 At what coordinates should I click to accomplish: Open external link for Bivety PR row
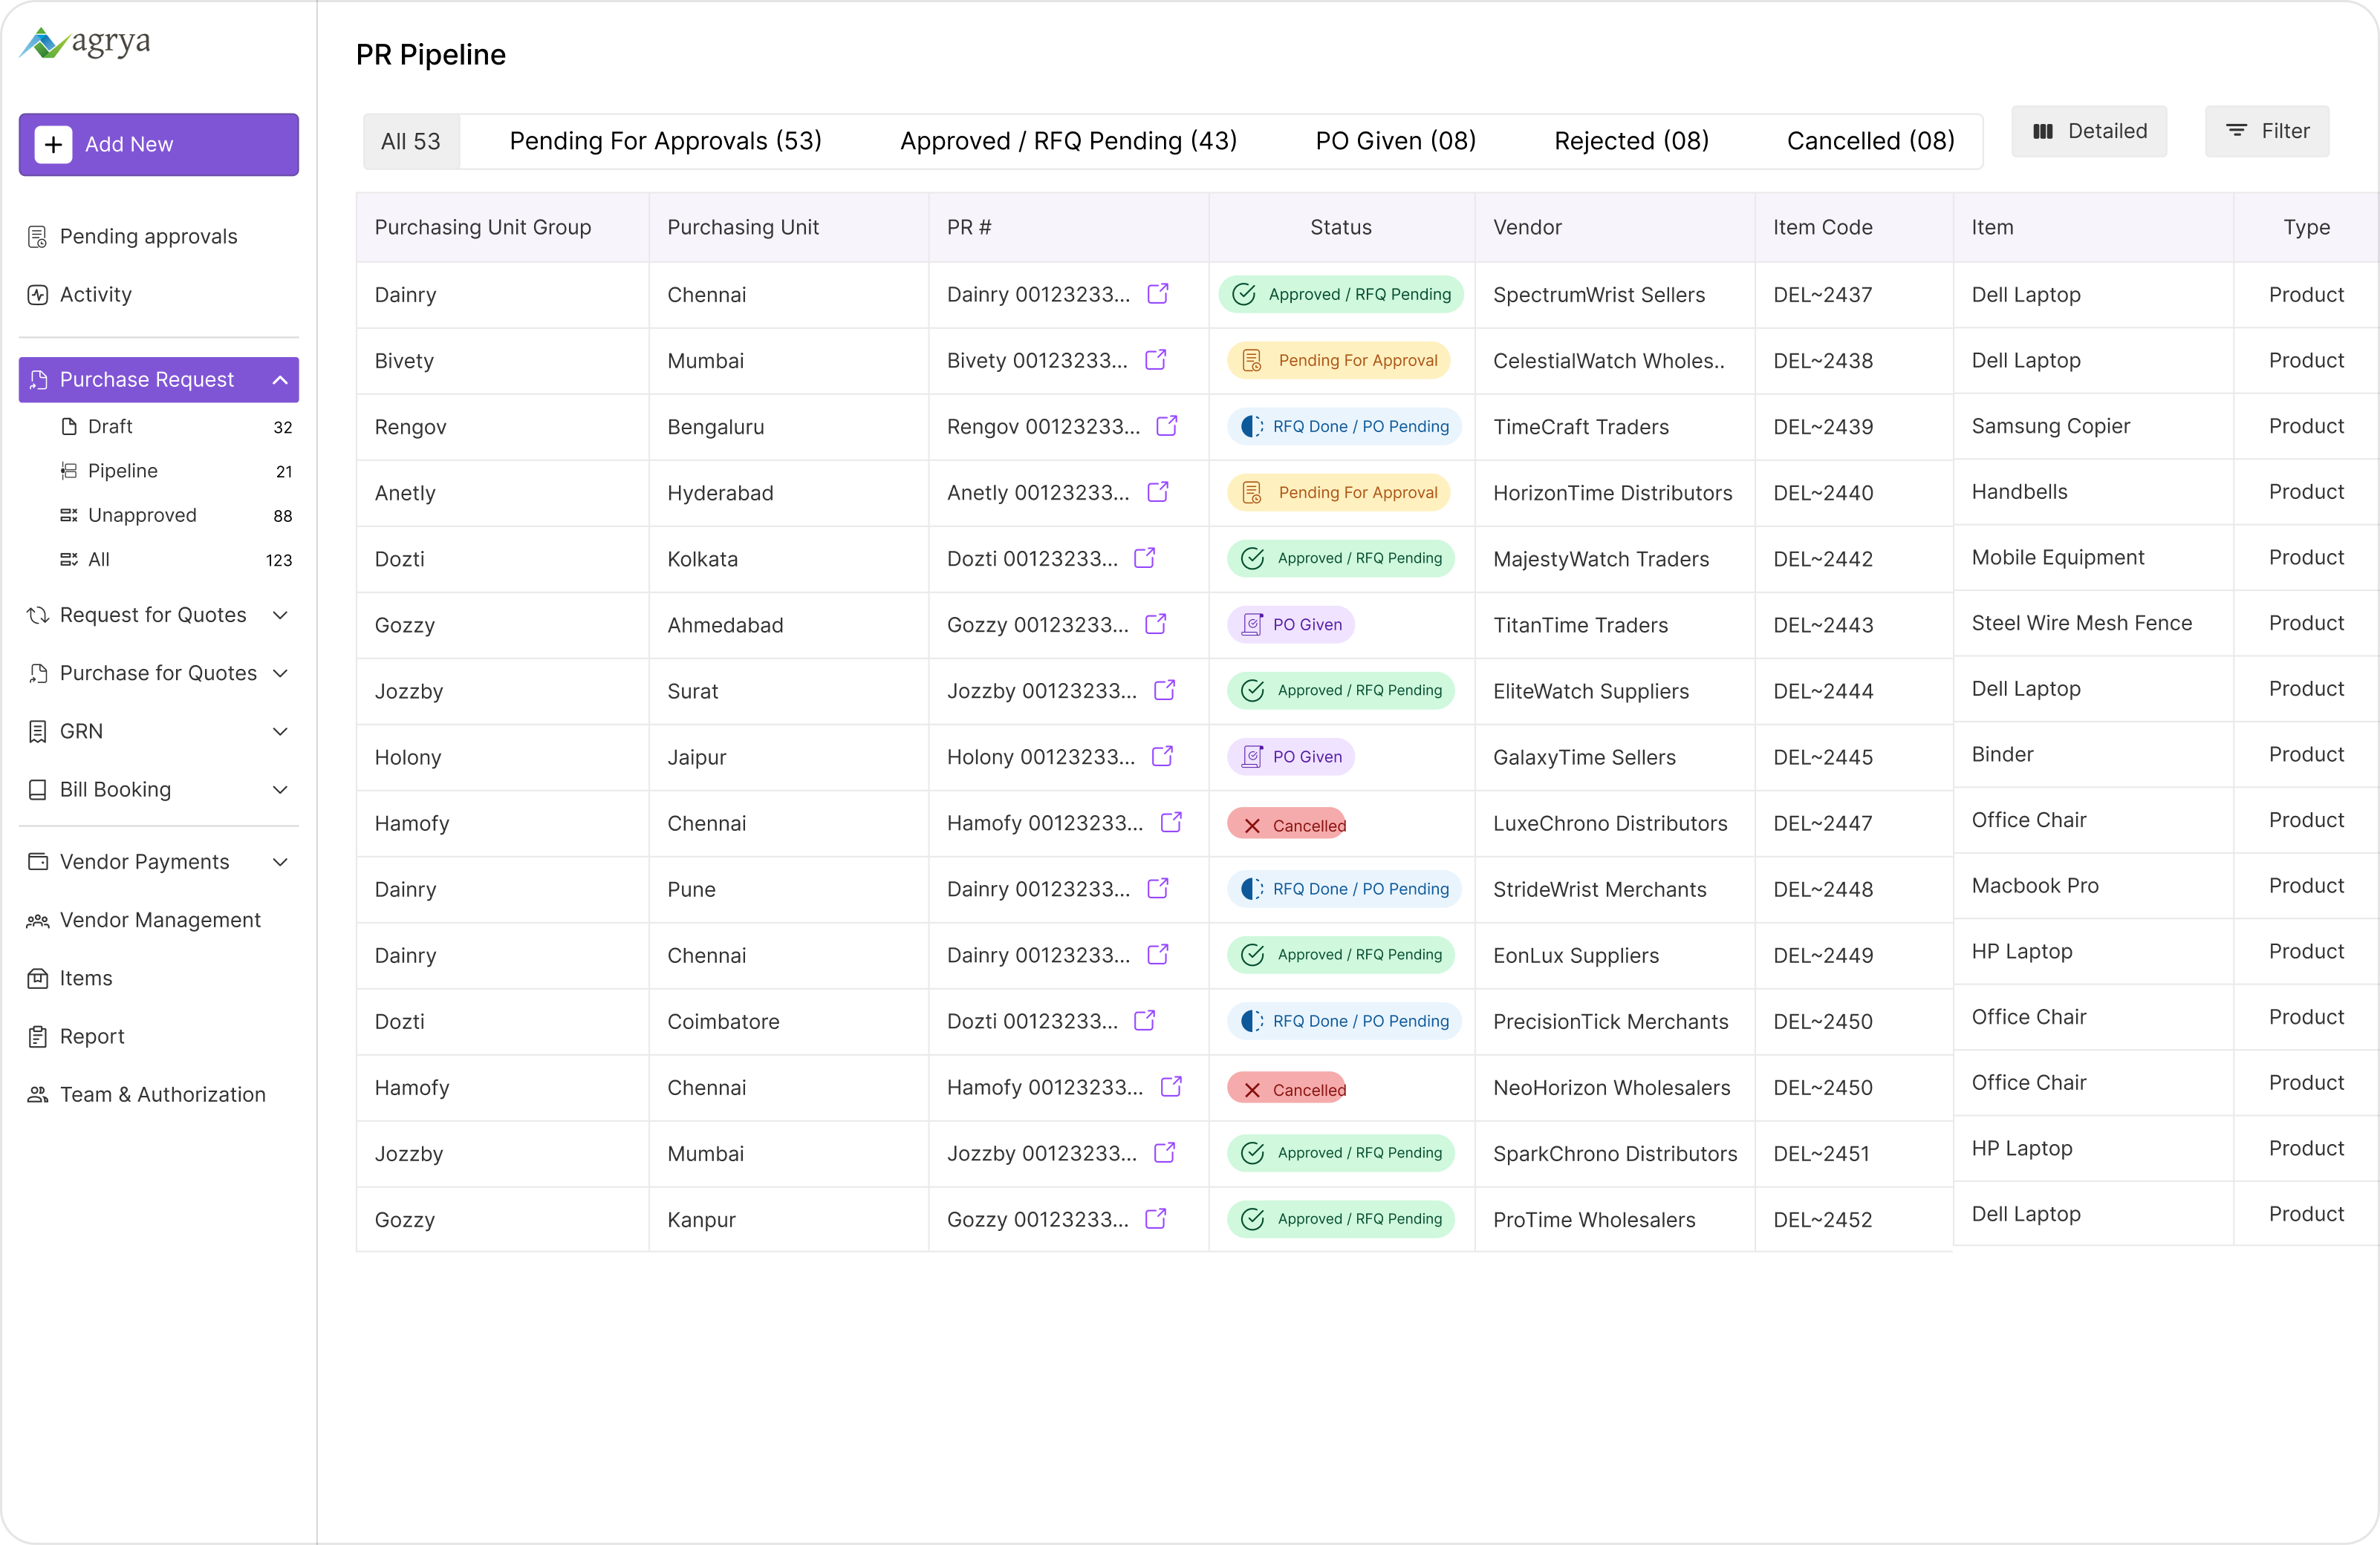tap(1156, 360)
